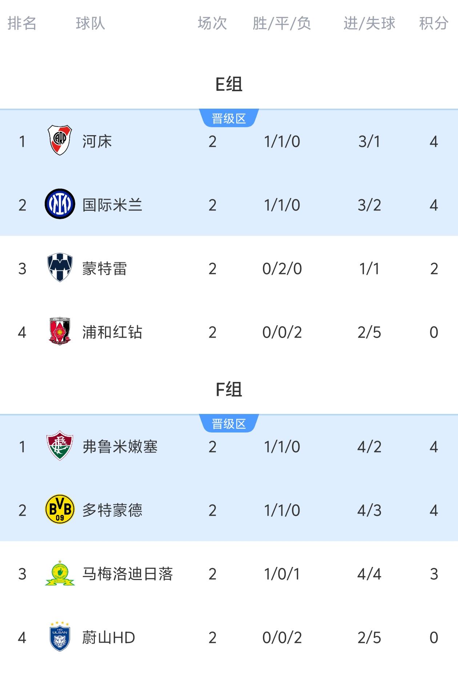Tap the 胜/平/负 column header
Viewport: 458px width, 676px height.
pos(282,23)
